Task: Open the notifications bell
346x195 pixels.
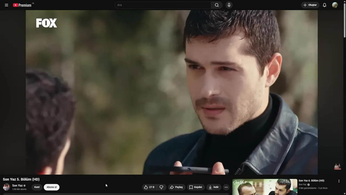Action: tap(325, 5)
